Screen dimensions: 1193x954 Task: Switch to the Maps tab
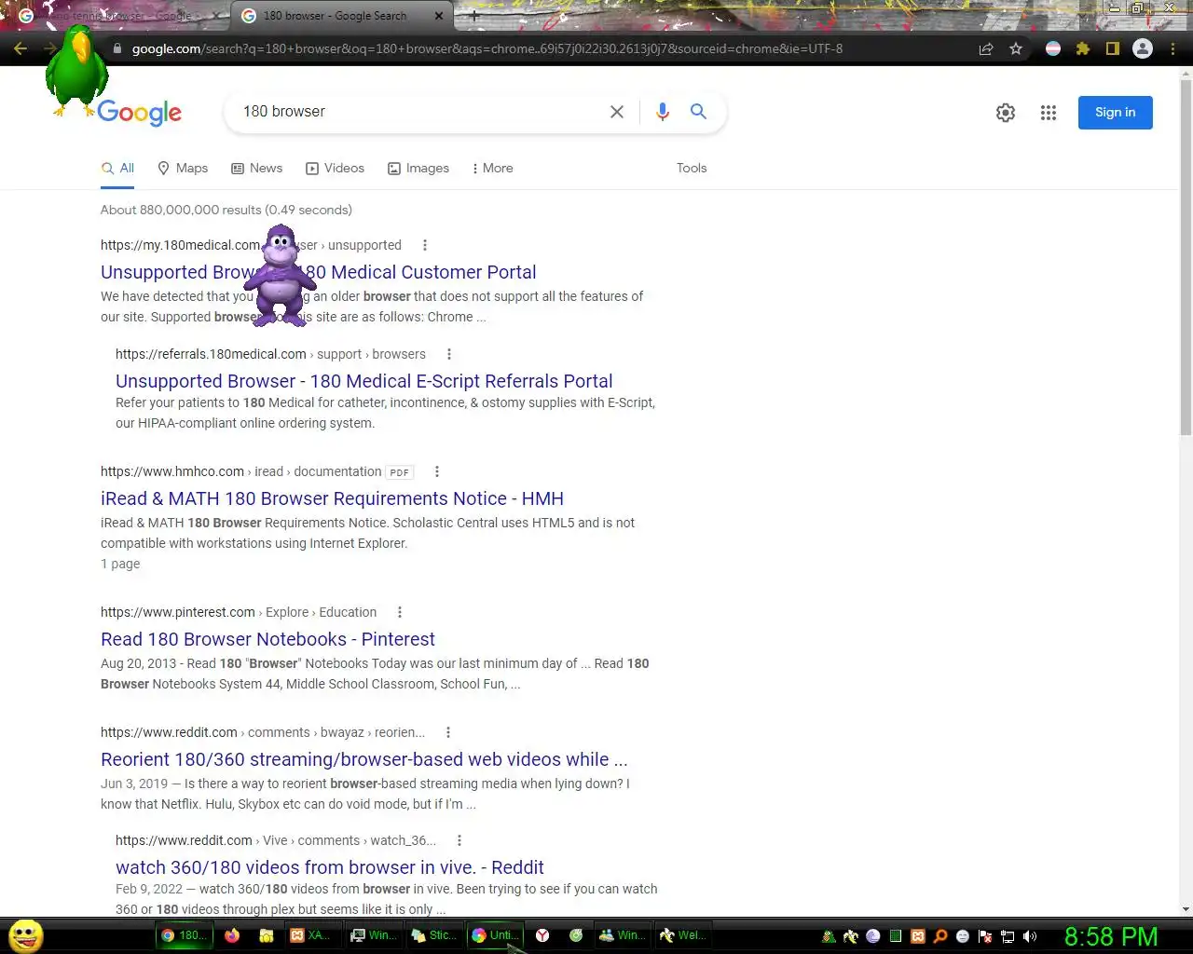click(183, 168)
